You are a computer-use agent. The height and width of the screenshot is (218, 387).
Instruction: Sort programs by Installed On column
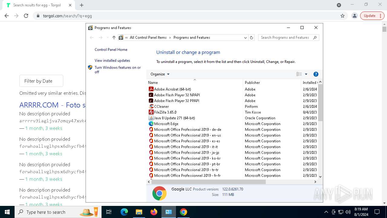pos(310,82)
